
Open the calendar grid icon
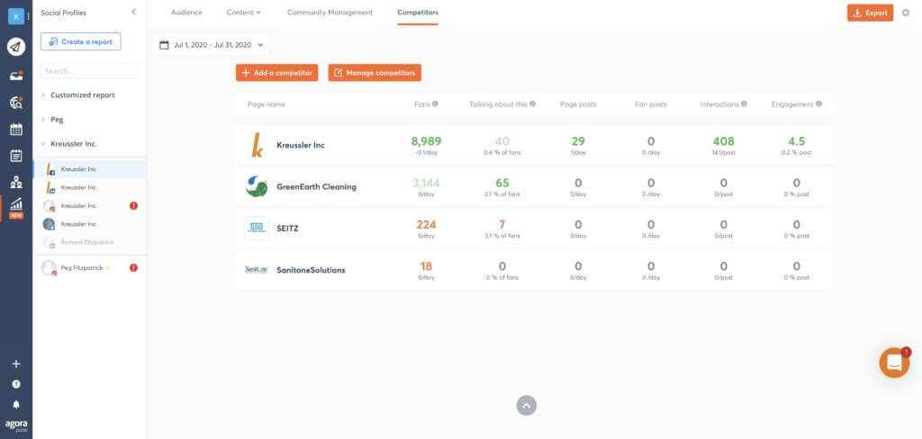click(x=16, y=130)
